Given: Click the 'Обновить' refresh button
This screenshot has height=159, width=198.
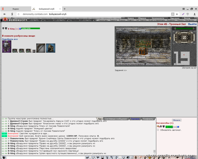Looking at the screenshot, I should point(177,120).
